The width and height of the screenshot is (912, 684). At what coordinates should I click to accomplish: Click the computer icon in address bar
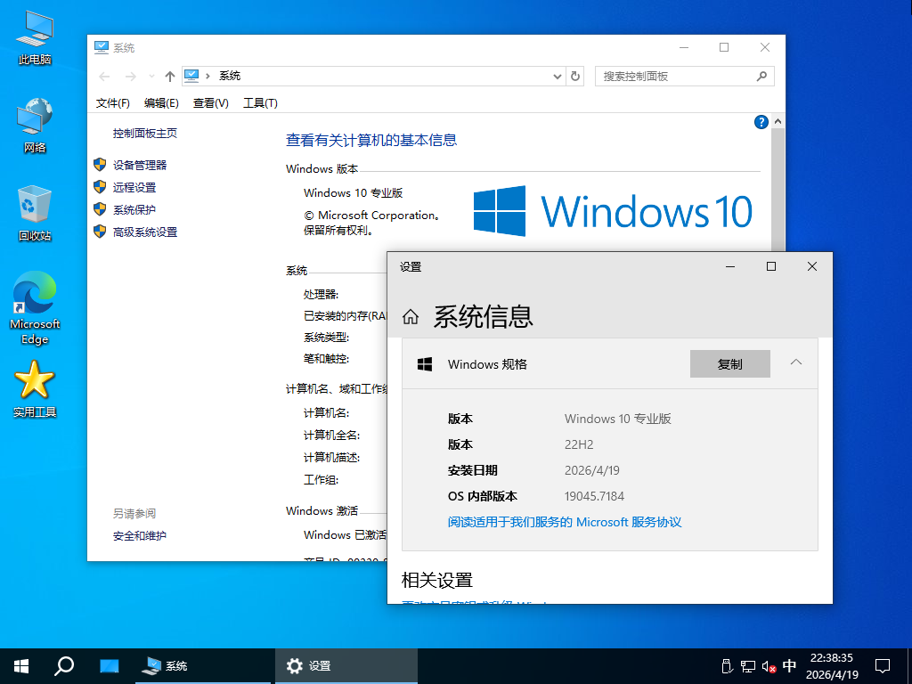pos(191,76)
